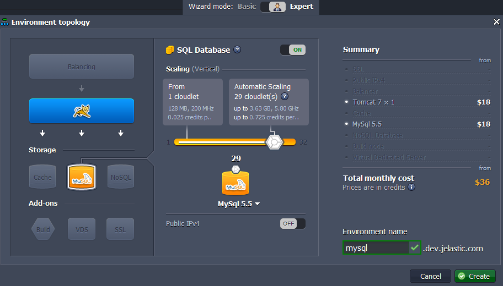Click the Environment name input field
The width and height of the screenshot is (503, 286).
[x=376, y=248]
